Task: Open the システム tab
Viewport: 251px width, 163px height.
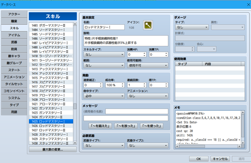Action: click(x=14, y=98)
